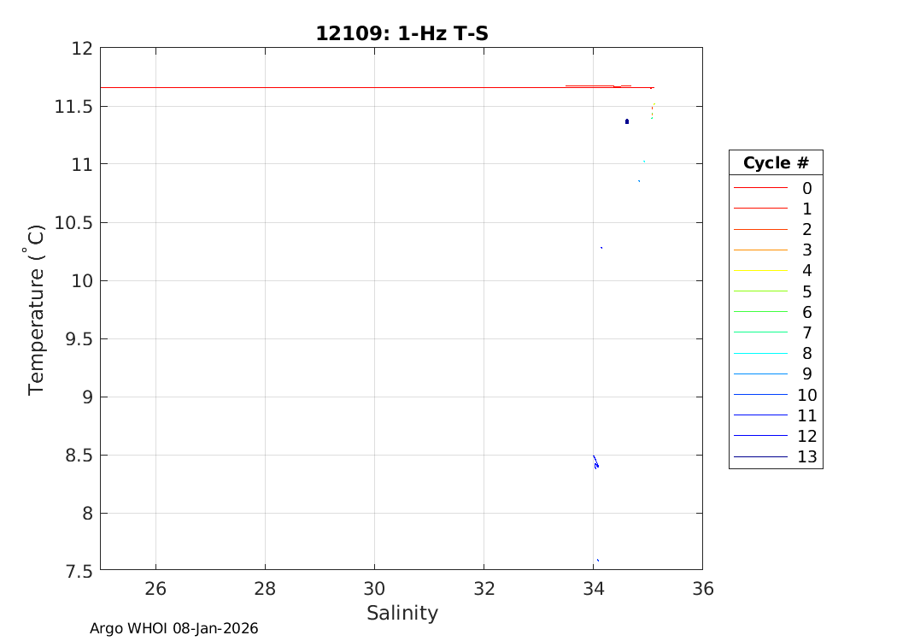Click the small blue data point near 7.6°C
897x641 pixels.
tap(597, 560)
